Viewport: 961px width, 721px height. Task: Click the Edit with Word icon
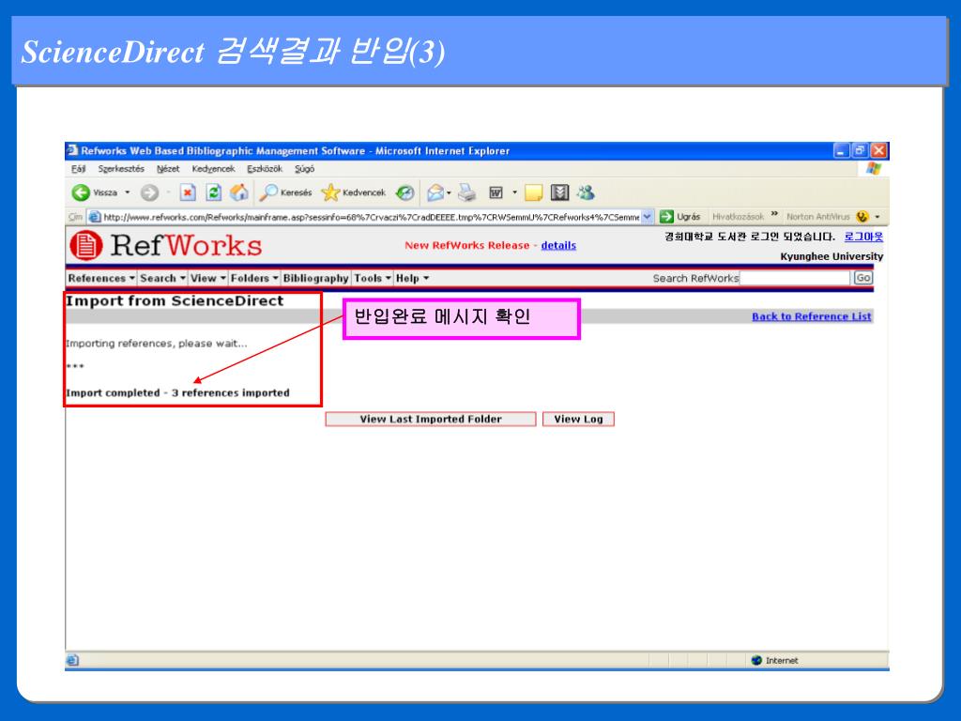496,192
